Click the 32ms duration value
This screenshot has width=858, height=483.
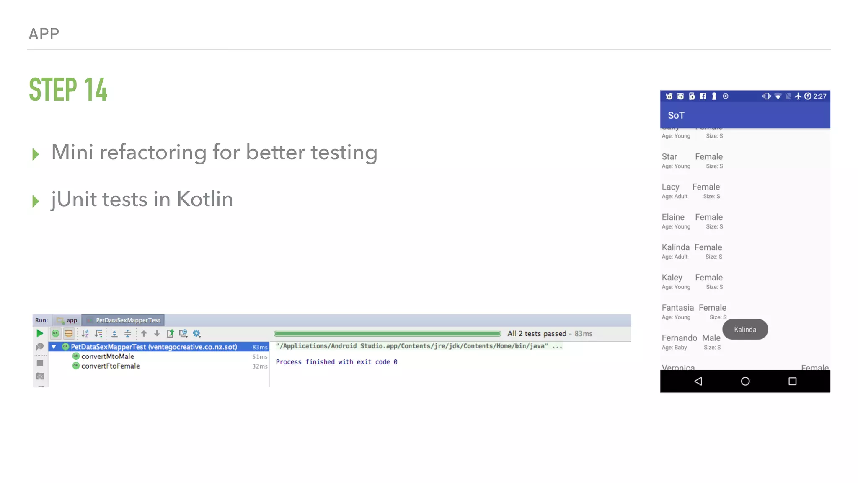point(260,366)
